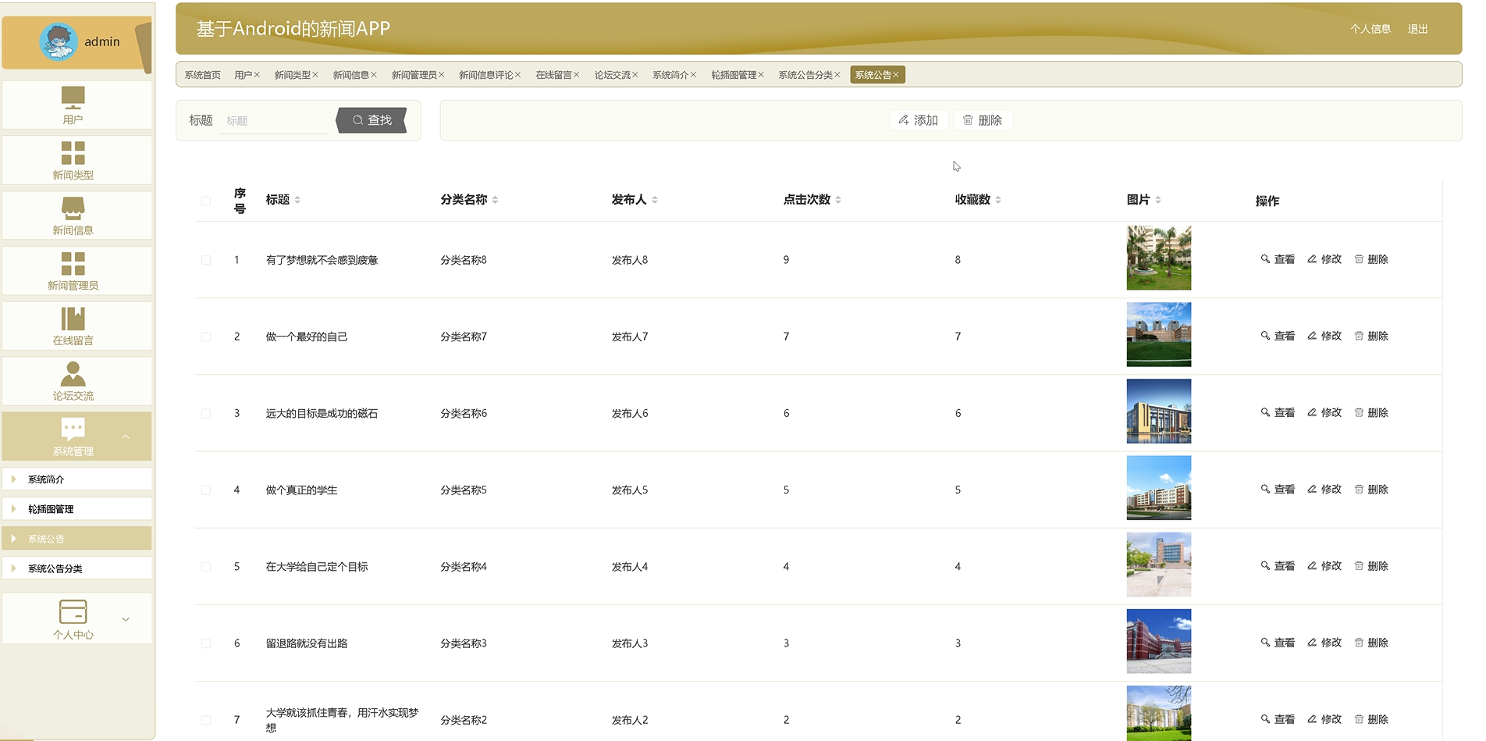Open the 用户 sidebar menu icon
This screenshot has height=741, width=1486.
(x=73, y=98)
